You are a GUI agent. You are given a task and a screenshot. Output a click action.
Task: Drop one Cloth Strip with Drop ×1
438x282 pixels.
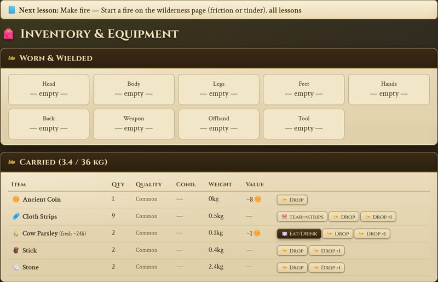click(378, 217)
